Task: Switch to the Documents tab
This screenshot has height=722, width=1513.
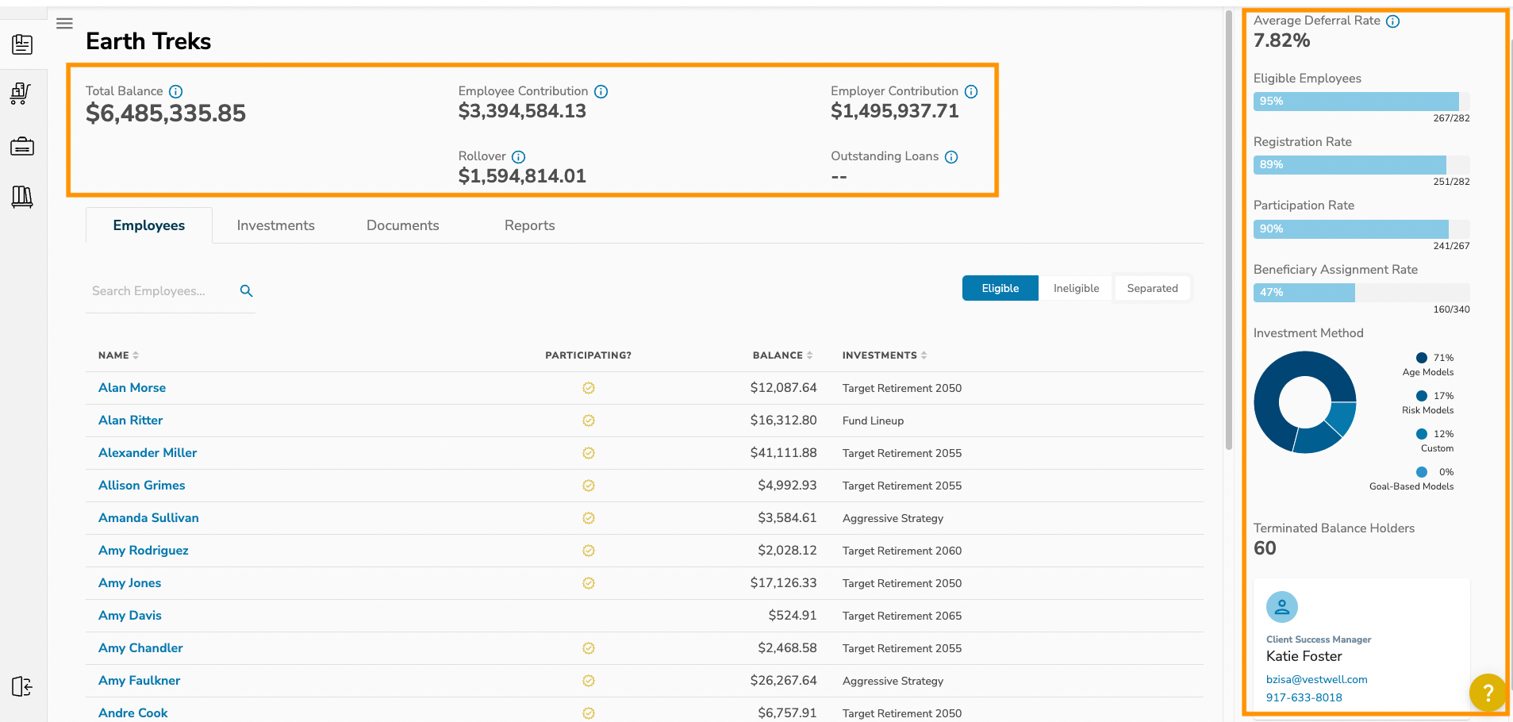Action: [402, 225]
